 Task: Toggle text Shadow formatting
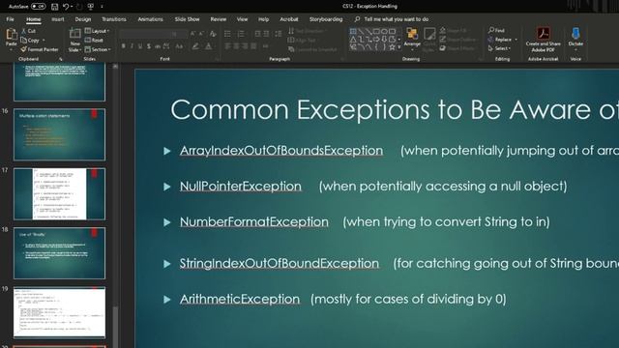coord(148,46)
